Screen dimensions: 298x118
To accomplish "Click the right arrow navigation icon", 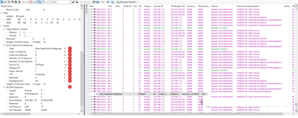I will click(85, 2).
